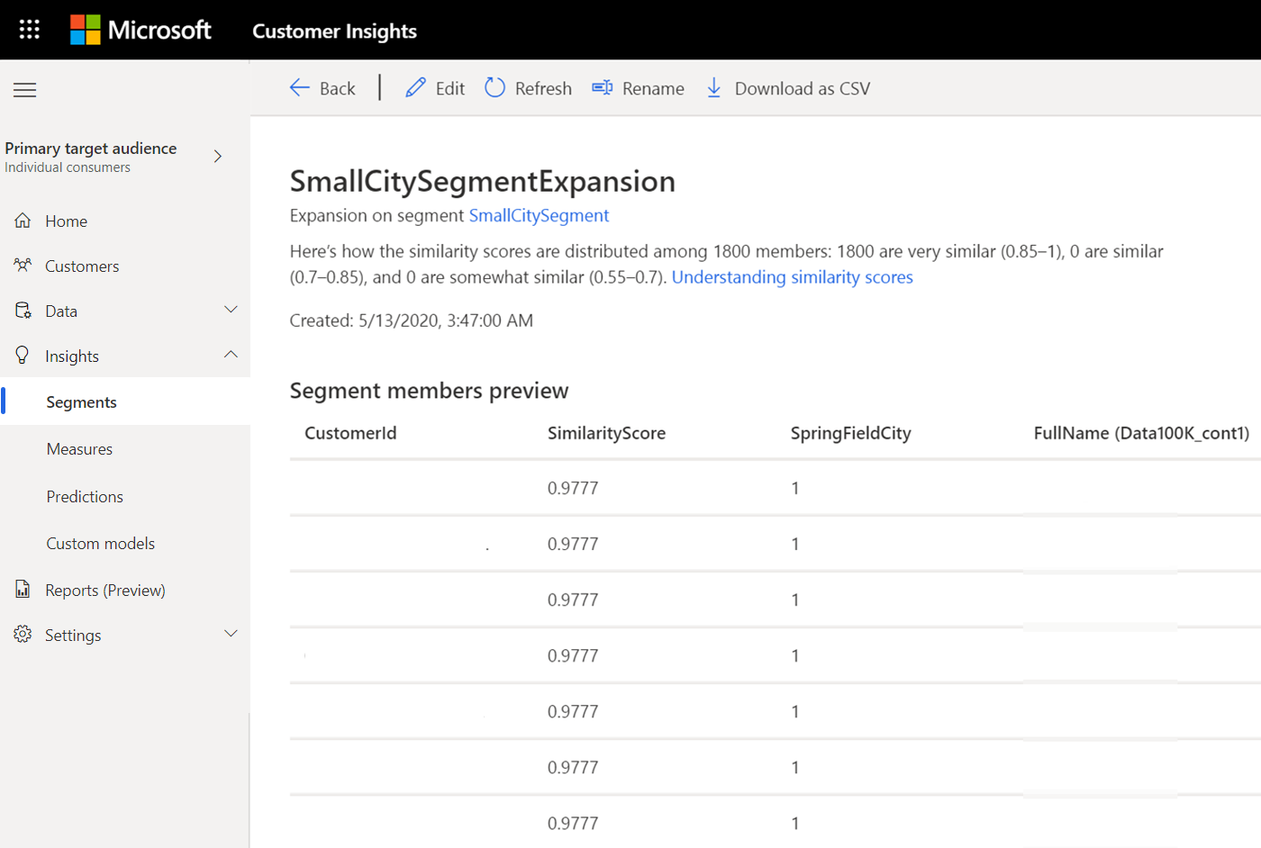The width and height of the screenshot is (1261, 848).
Task: Expand the Settings section
Action: click(x=231, y=634)
